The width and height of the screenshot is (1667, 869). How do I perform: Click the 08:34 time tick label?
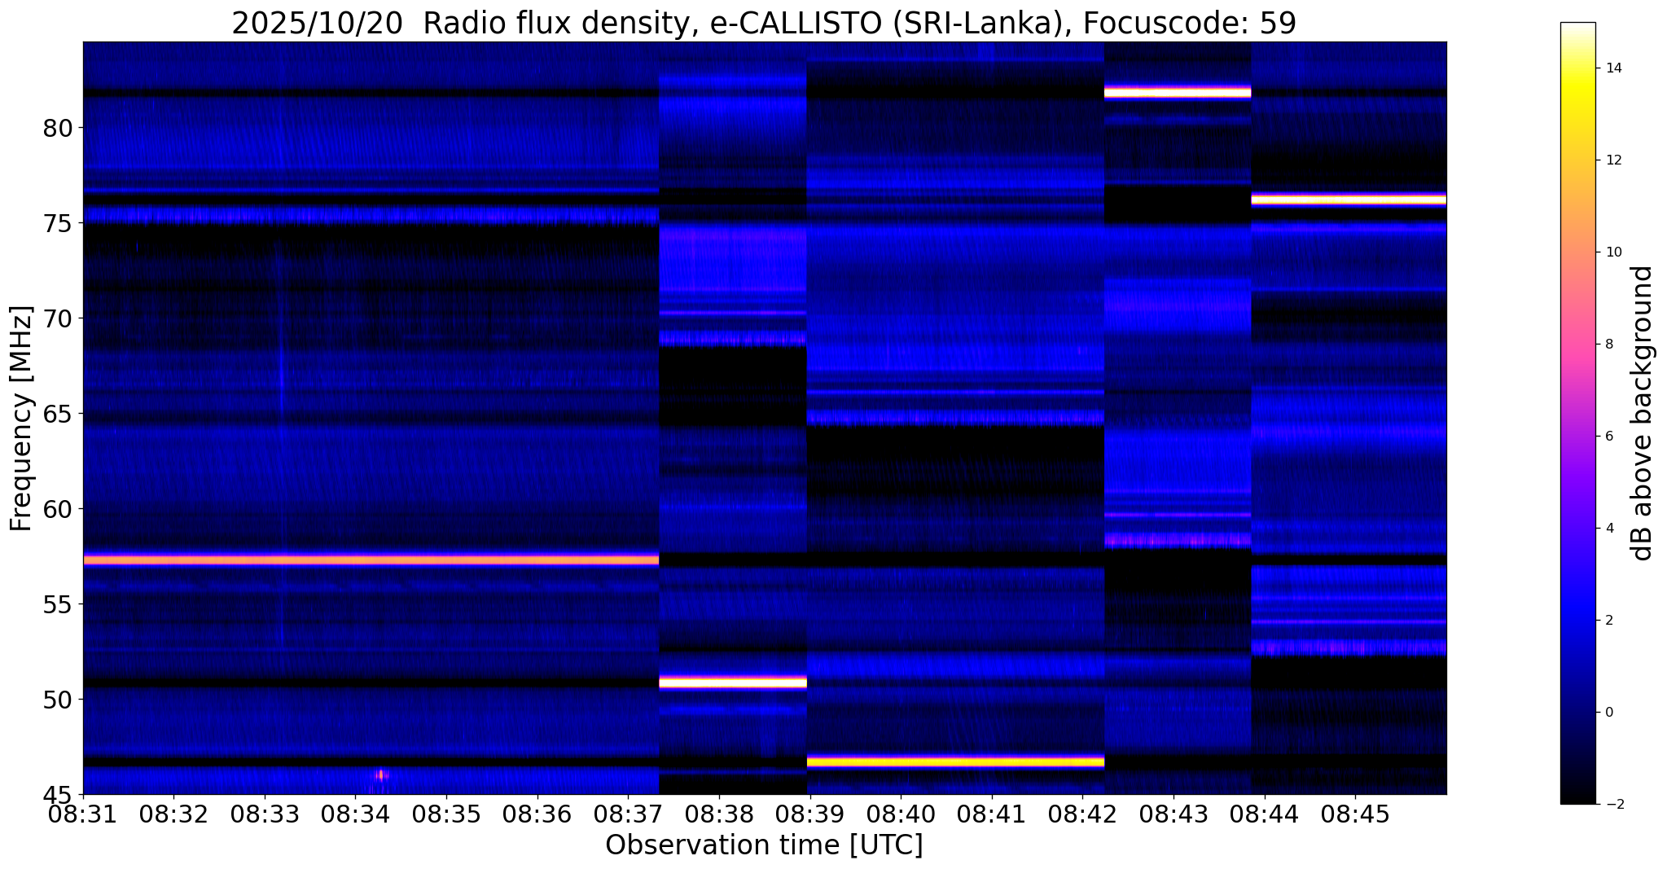[x=355, y=814]
